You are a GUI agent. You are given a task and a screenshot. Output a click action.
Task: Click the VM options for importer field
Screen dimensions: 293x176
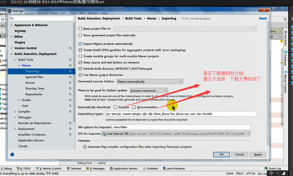181,127
